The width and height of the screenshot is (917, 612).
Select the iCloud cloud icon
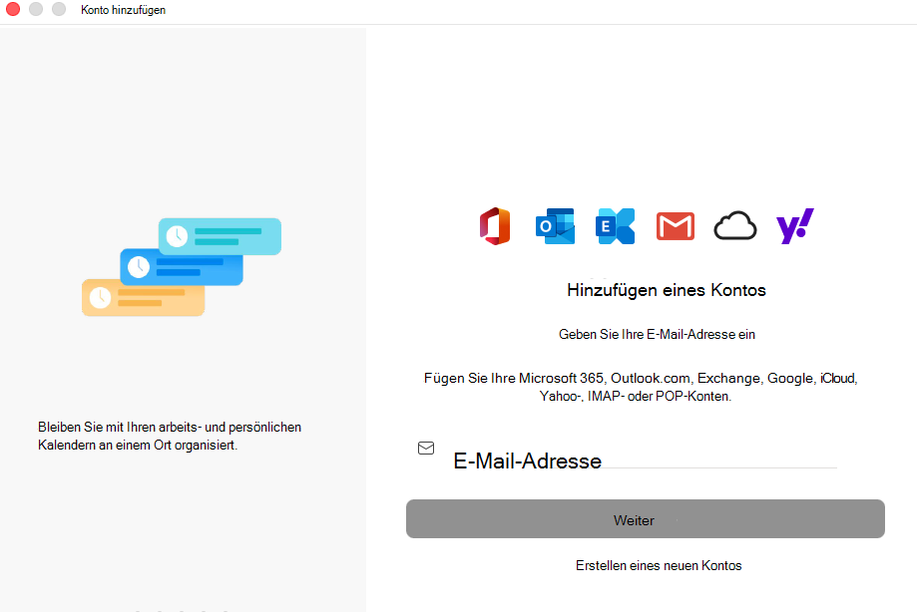[735, 226]
